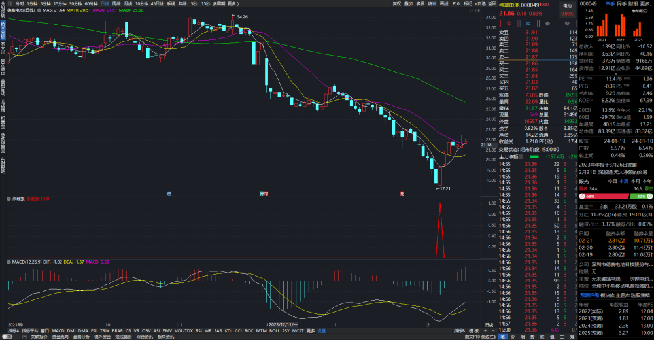Image resolution: width=654 pixels, height=340 pixels.
Task: Switch to the 60分钟 timeframe tab
Action: pyautogui.click(x=91, y=3)
